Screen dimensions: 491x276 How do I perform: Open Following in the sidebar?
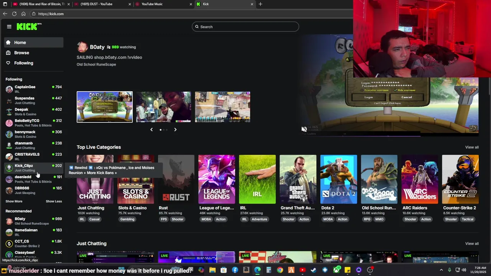point(34,63)
